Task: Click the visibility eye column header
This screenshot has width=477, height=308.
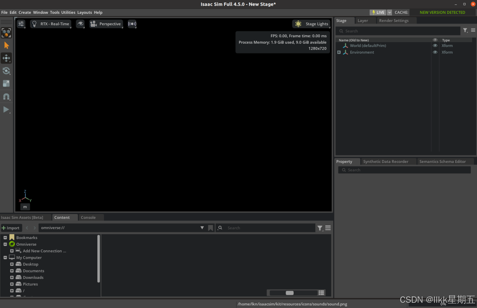Action: (x=435, y=40)
